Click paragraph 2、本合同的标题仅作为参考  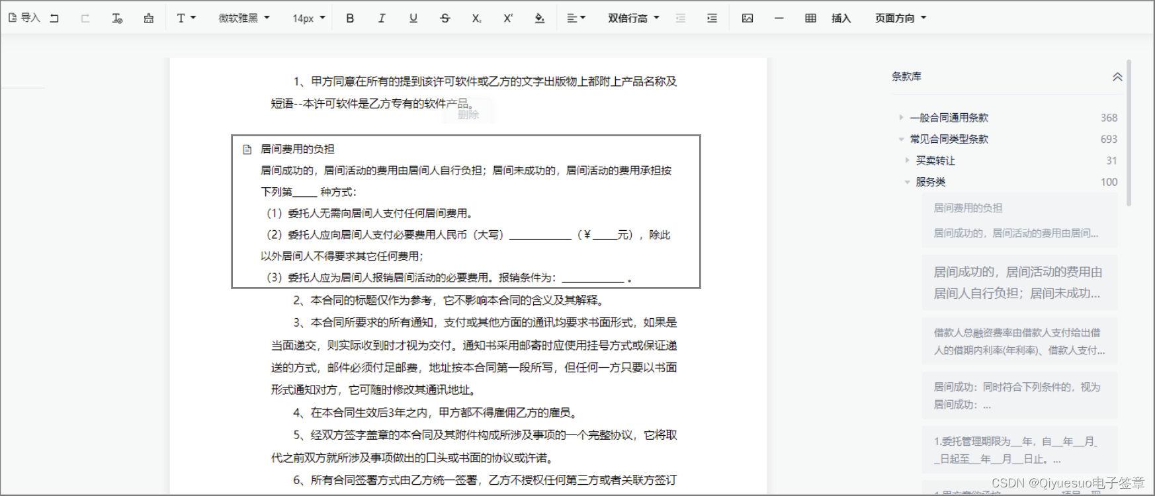click(x=449, y=300)
